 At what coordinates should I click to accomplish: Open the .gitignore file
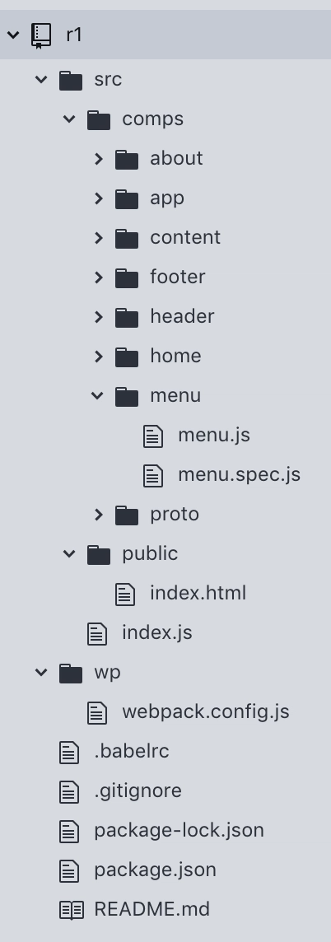[x=138, y=790]
